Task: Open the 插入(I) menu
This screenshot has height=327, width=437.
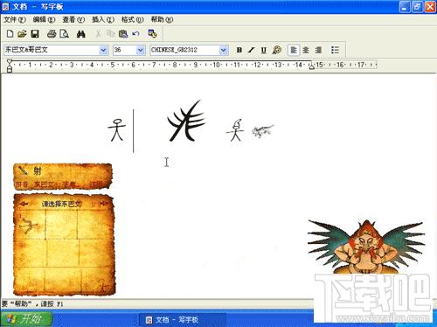Action: [x=103, y=20]
